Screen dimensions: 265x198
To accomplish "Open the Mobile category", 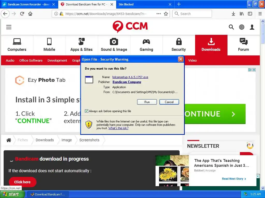I will coord(49,45).
